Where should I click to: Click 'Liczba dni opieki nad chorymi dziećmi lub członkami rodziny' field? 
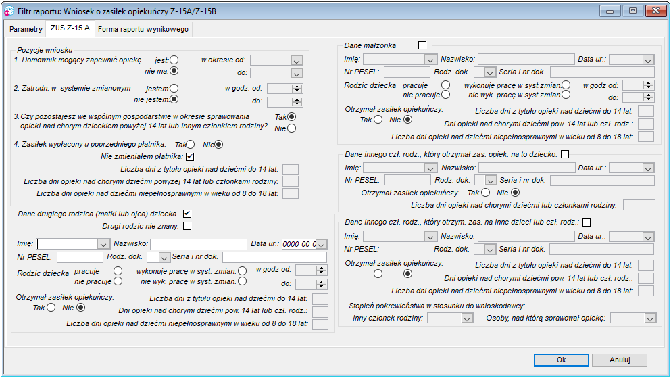[639, 205]
